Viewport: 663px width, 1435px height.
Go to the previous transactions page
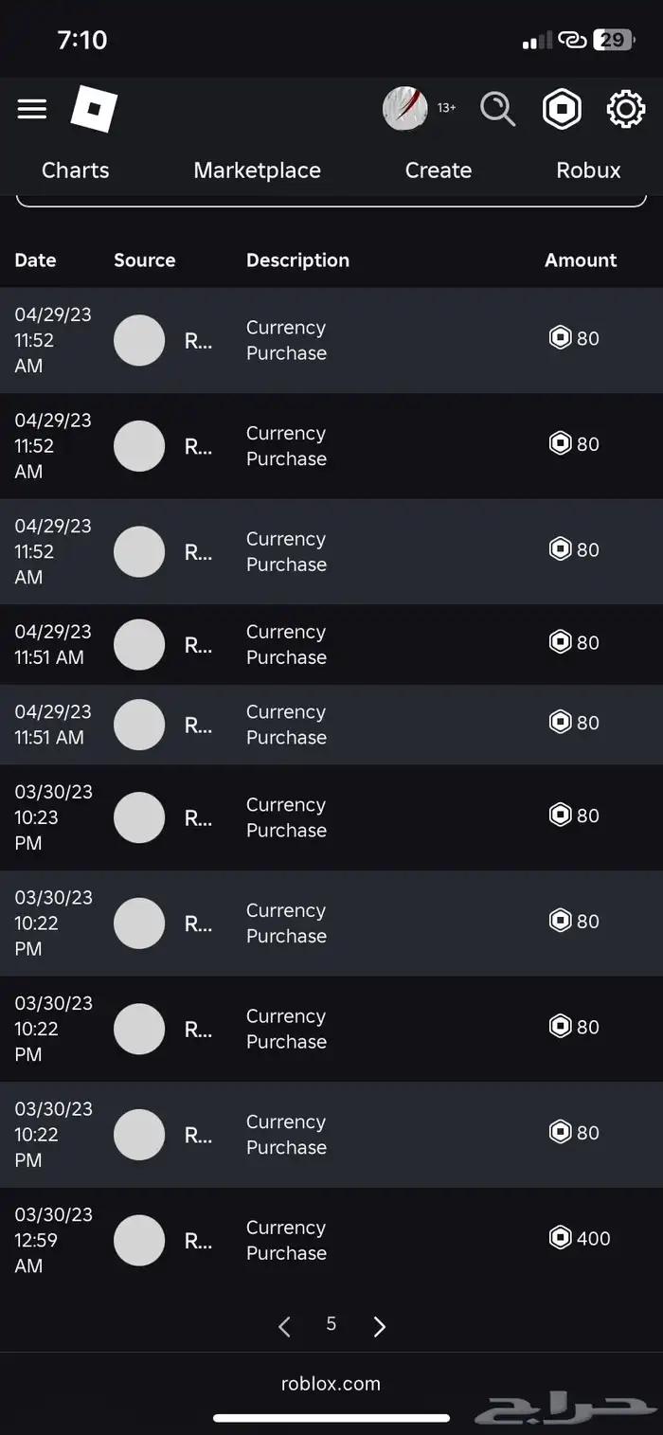(284, 1326)
